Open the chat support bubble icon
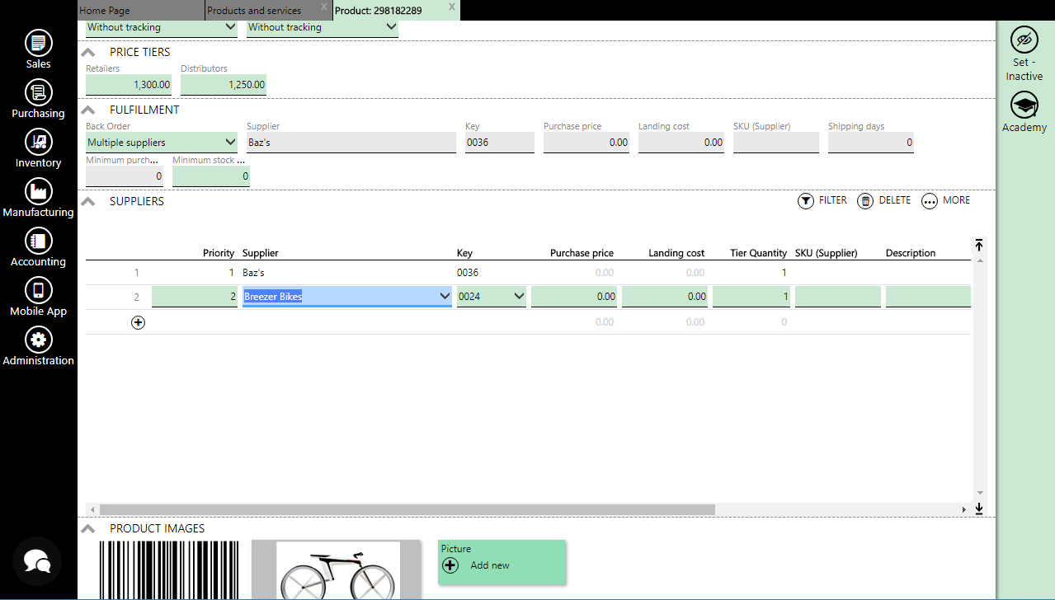This screenshot has width=1055, height=600. [37, 561]
